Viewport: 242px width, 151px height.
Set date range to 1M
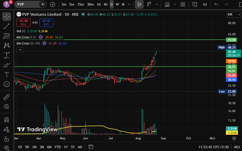point(34,147)
